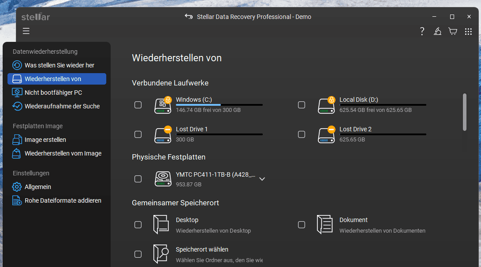
Task: Click the YMTC PC411-1TB-B disk name
Action: pos(215,174)
